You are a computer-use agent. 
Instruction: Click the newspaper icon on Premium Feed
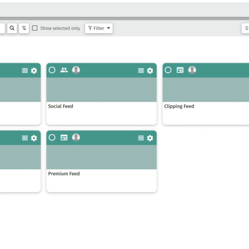point(64,137)
